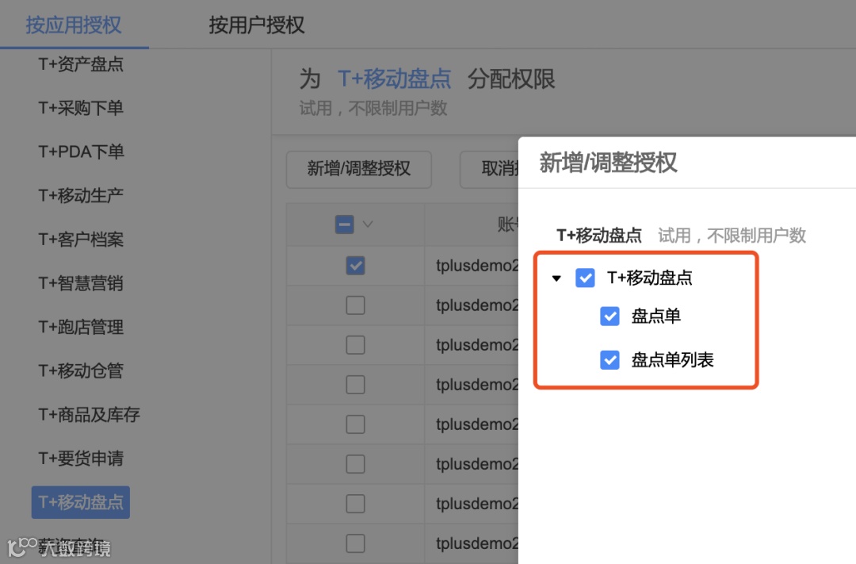Click the 新增/调整授权 button
Screen dimensions: 856x564
[359, 170]
